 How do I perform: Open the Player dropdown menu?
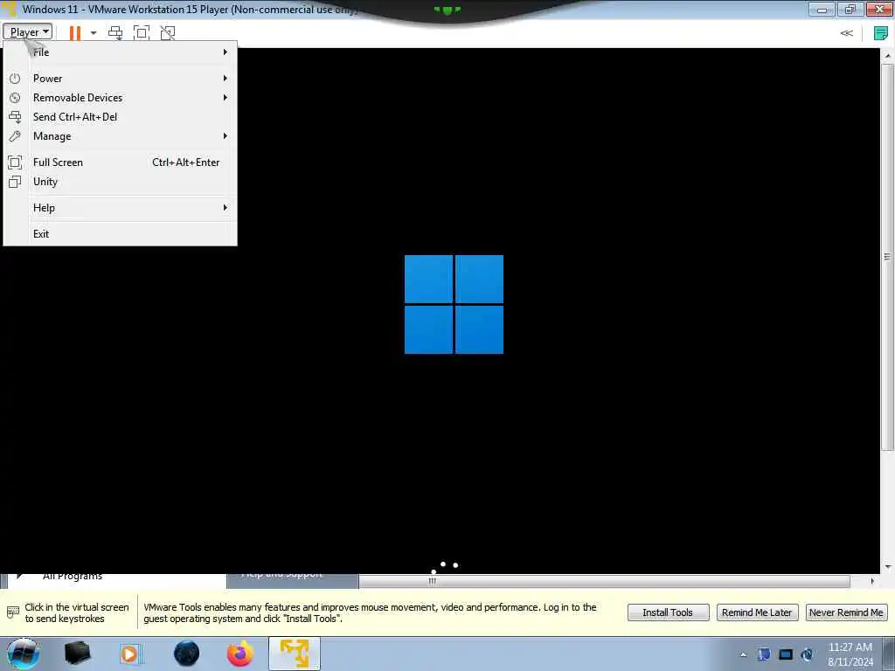(x=27, y=32)
